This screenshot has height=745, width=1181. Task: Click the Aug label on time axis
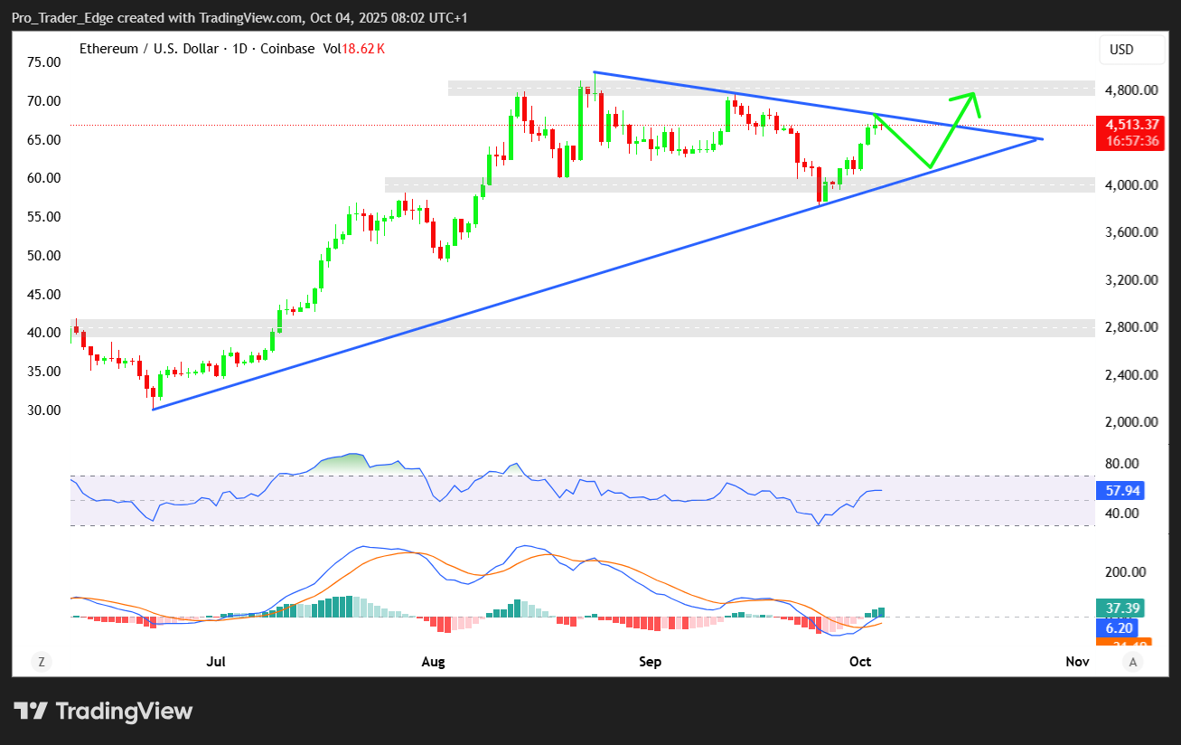click(x=433, y=662)
